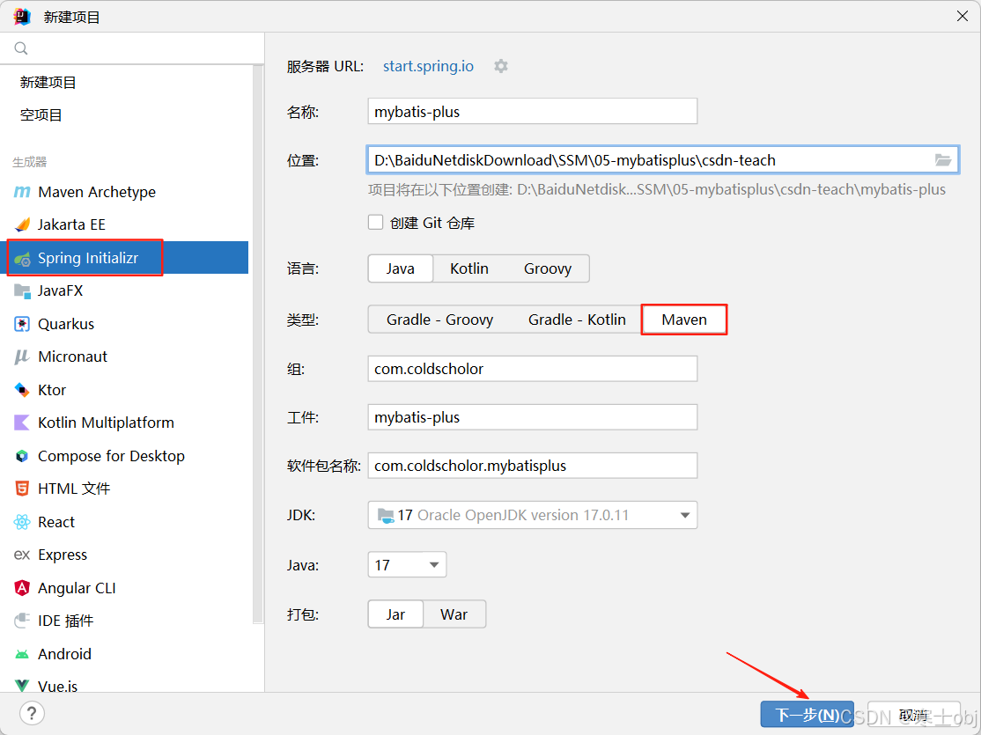Click the Kotlin Multiplatform icon

(x=22, y=423)
